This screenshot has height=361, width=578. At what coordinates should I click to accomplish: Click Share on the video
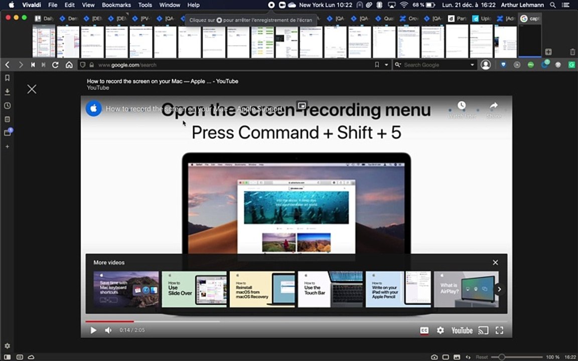(494, 110)
